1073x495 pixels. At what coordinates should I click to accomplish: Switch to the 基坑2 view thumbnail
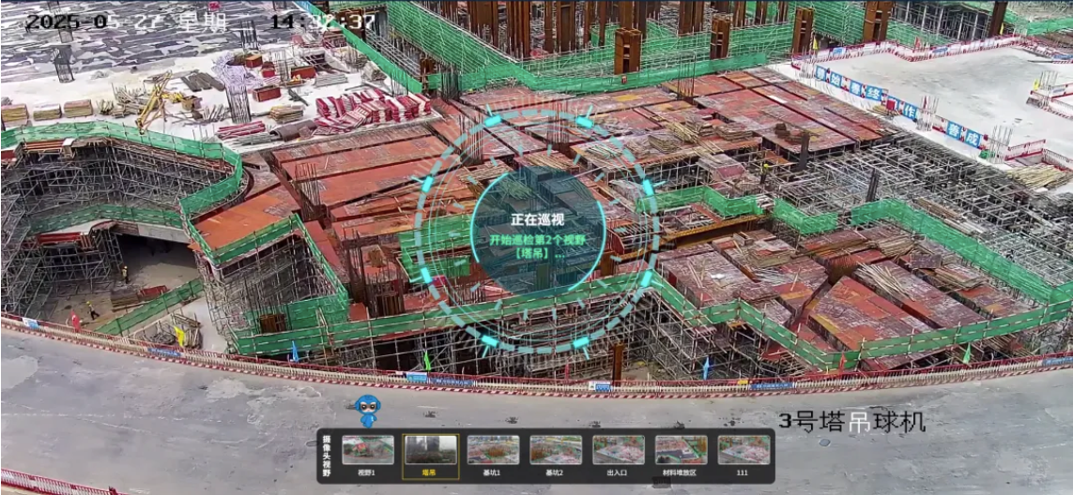[556, 449]
